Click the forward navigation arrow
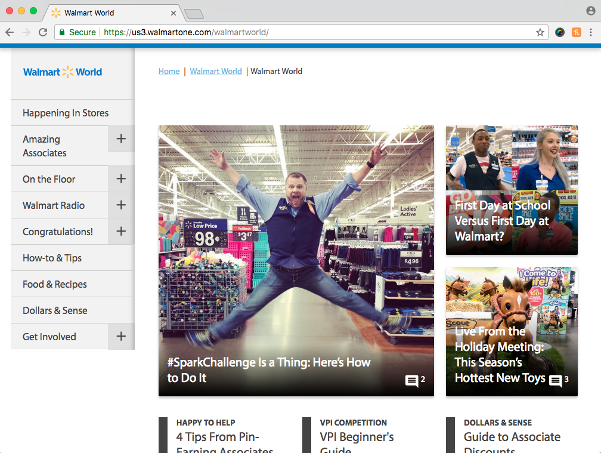601x453 pixels. (26, 33)
